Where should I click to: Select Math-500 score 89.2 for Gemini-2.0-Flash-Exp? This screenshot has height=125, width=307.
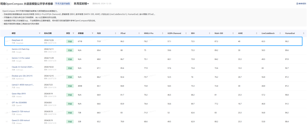(216, 50)
